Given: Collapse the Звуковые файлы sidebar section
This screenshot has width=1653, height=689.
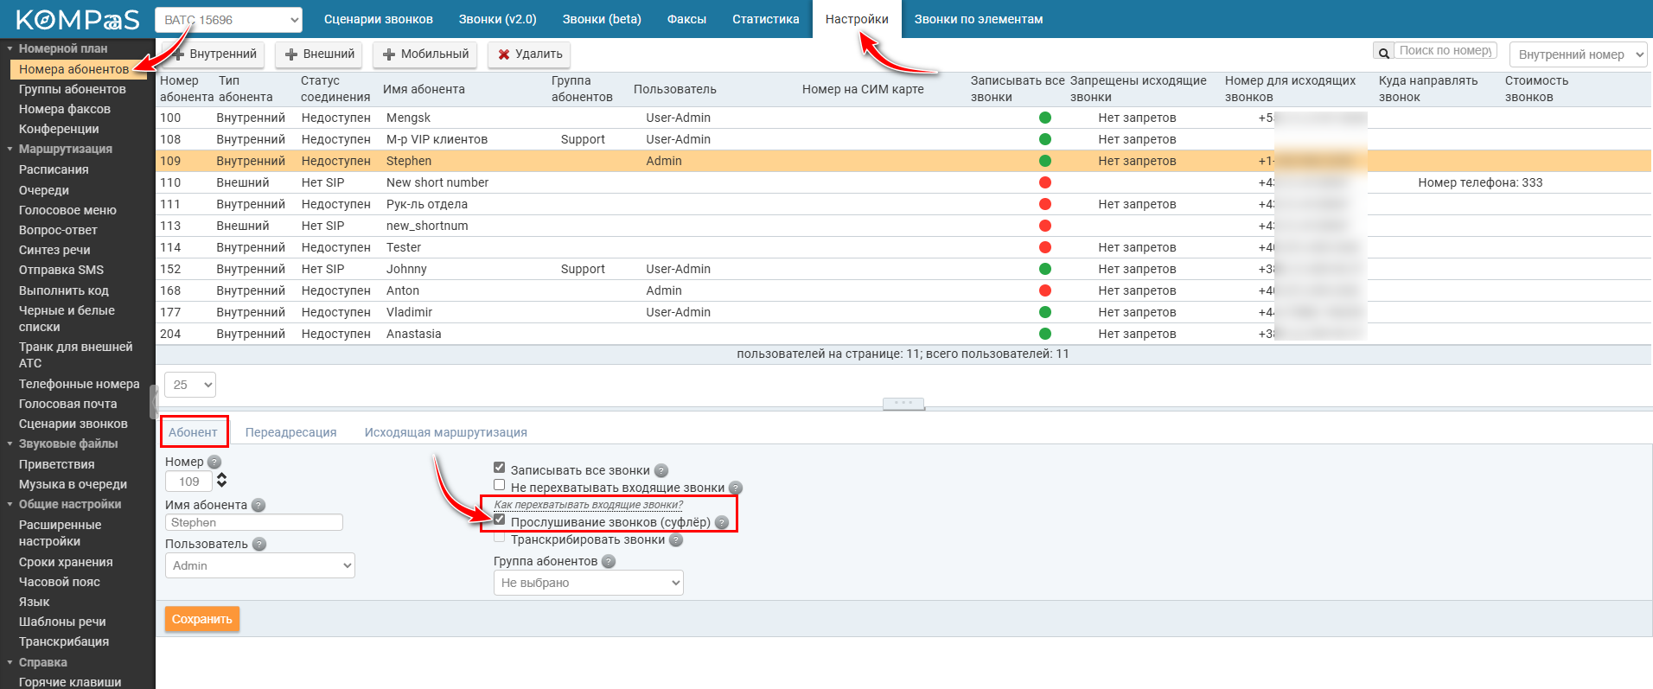Looking at the screenshot, I should 10,444.
